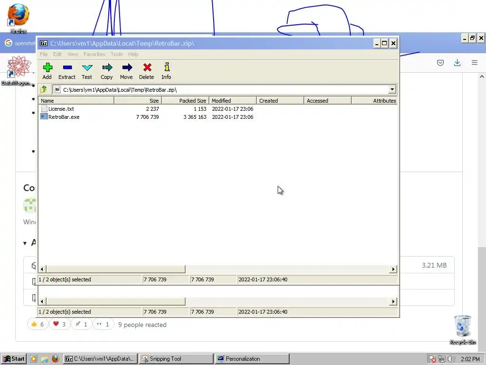Click the 7 706 739 size cell of RetroBar.exe
The width and height of the screenshot is (486, 365).
point(148,117)
